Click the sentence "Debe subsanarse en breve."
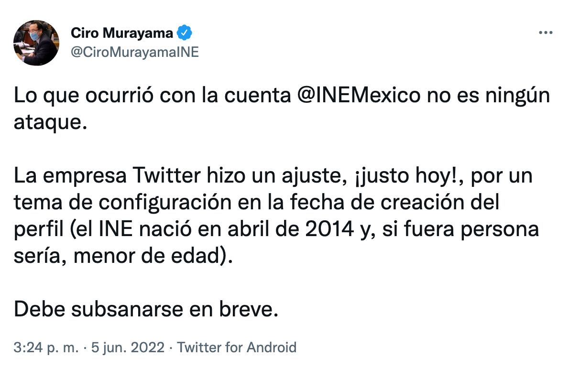The height and width of the screenshot is (368, 569). (x=146, y=310)
